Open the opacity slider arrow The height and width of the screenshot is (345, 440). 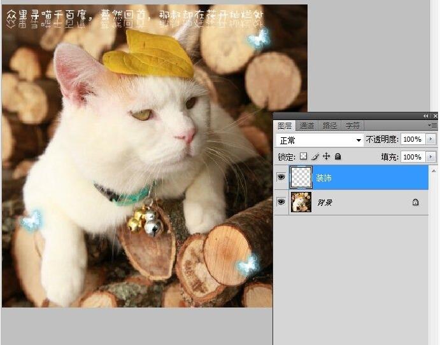click(430, 139)
